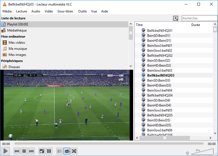Click the playback seek bar

(x=109, y=144)
